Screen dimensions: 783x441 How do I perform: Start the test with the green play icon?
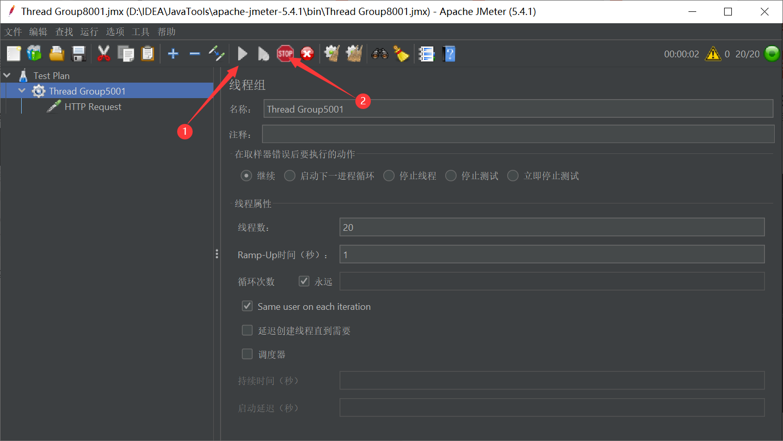point(242,53)
